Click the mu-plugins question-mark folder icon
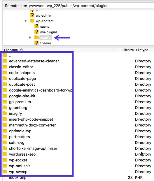This screenshot has height=181, width=154. [36, 32]
